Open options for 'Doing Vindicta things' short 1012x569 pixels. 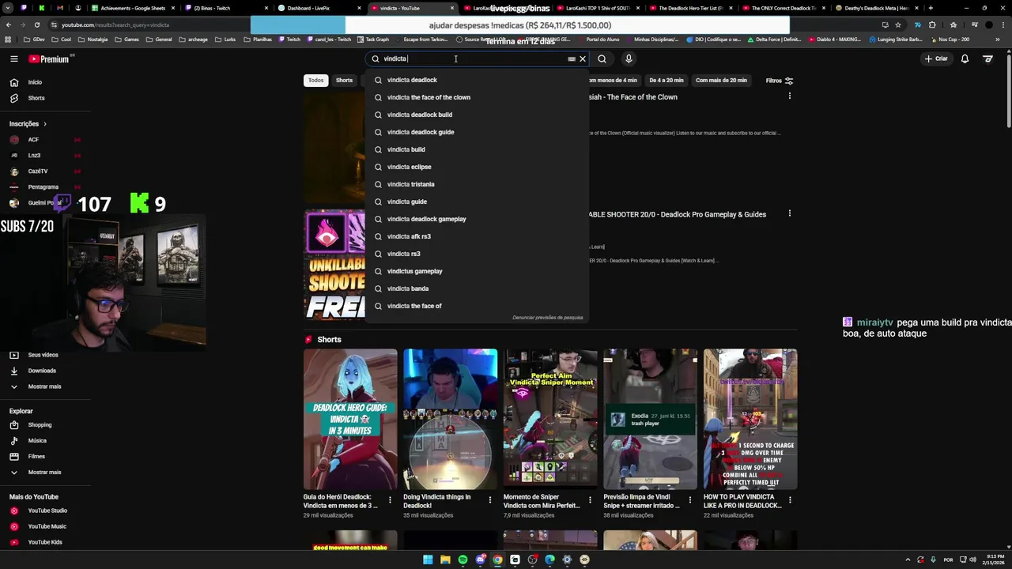tap(490, 500)
